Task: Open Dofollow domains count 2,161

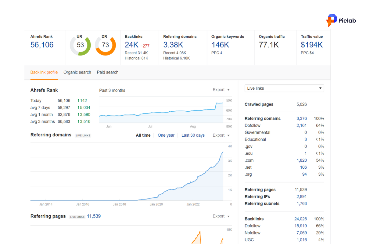Action: [x=302, y=125]
